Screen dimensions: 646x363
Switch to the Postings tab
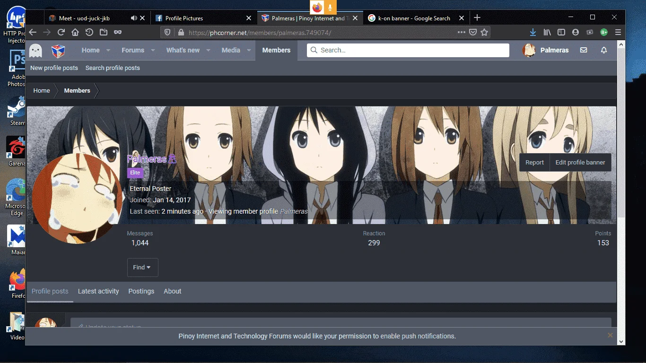click(x=141, y=292)
